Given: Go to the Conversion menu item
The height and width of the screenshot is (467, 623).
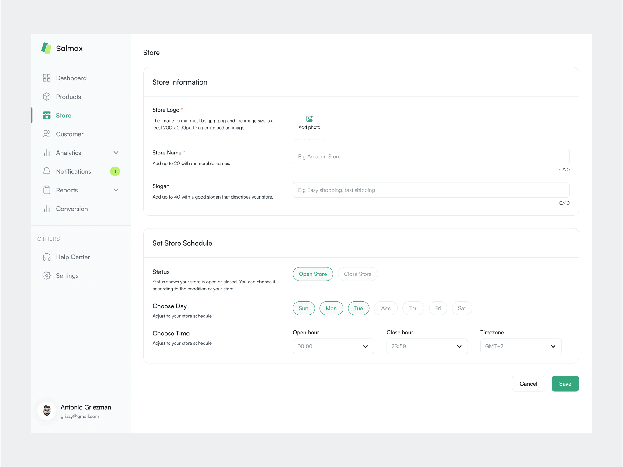Looking at the screenshot, I should [72, 209].
